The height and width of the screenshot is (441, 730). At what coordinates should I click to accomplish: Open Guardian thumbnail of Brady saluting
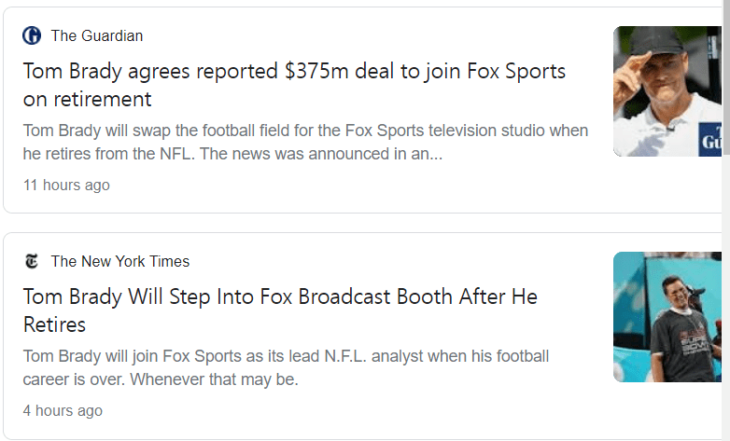tap(667, 90)
